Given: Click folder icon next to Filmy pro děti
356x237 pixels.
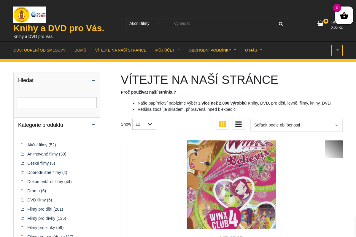Looking at the screenshot, I should pyautogui.click(x=23, y=209).
